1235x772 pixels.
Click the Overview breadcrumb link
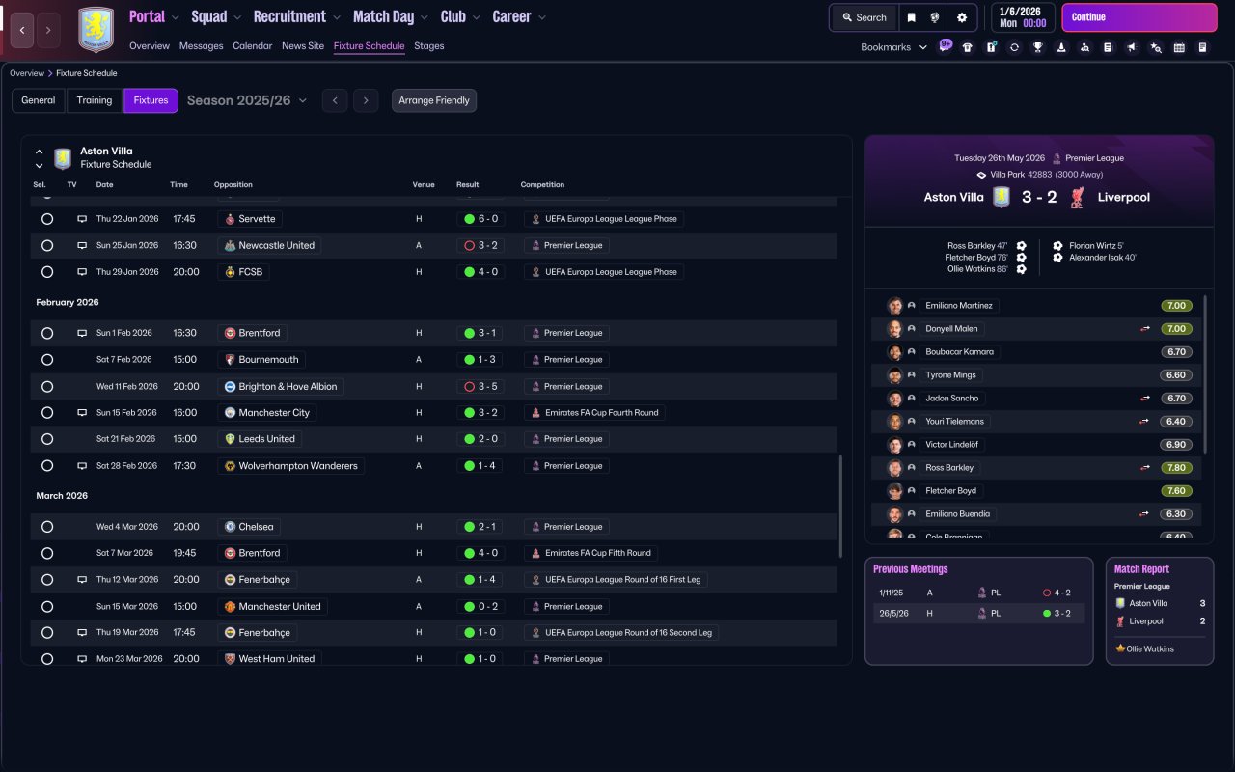pos(27,73)
